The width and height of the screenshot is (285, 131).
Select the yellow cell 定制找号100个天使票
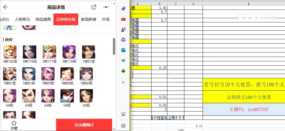coord(244,97)
